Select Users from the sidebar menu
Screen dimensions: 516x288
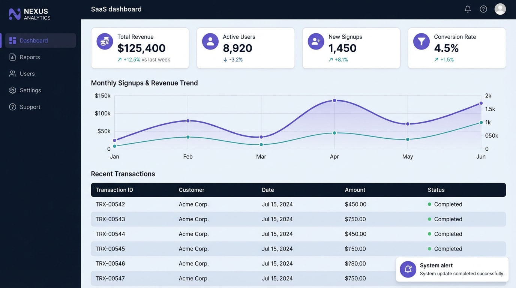pos(26,73)
